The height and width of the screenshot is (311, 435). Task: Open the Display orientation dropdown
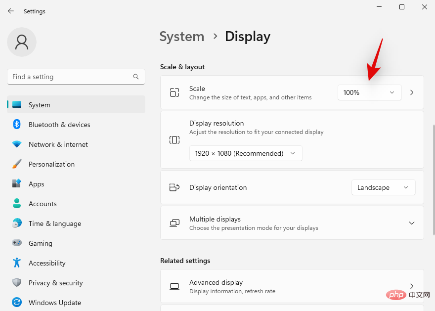383,187
